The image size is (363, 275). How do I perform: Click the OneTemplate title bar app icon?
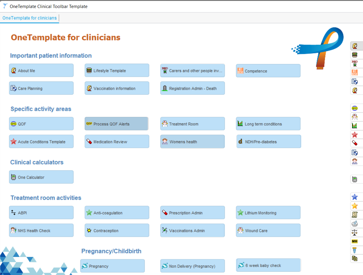5,6
